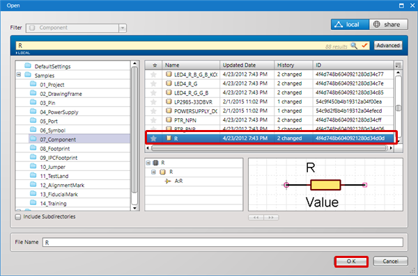The image size is (418, 276).
Task: Sort by History column header
Action: point(293,65)
